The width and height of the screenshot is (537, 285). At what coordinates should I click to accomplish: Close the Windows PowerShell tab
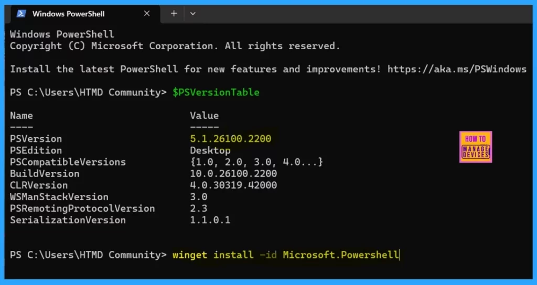(x=147, y=14)
